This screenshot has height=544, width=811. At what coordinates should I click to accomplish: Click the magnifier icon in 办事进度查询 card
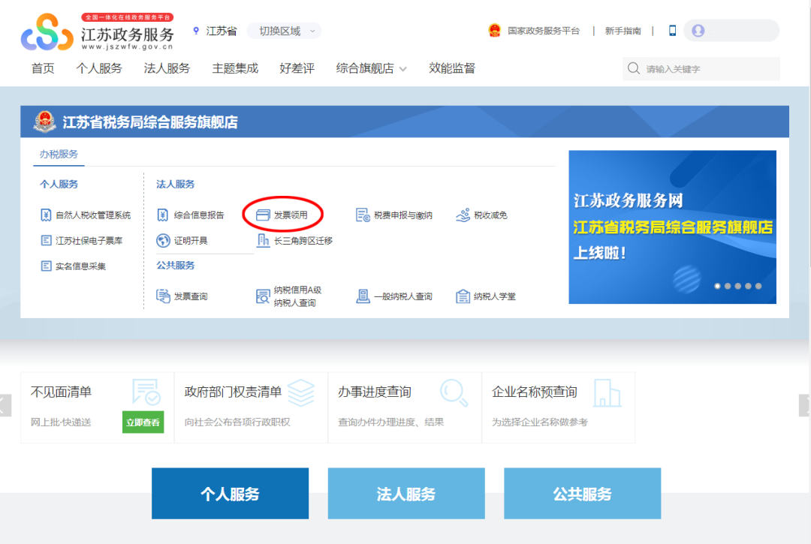[454, 392]
